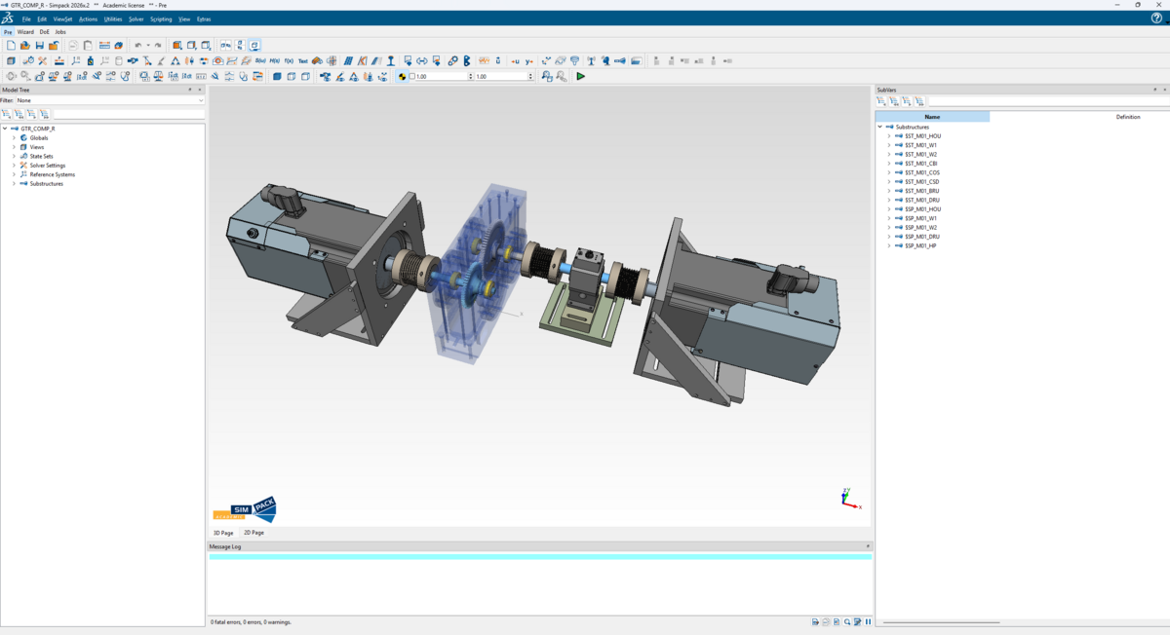Viewport: 1170px width, 635px height.
Task: Click the Save file icon in toolbar
Action: (x=39, y=46)
